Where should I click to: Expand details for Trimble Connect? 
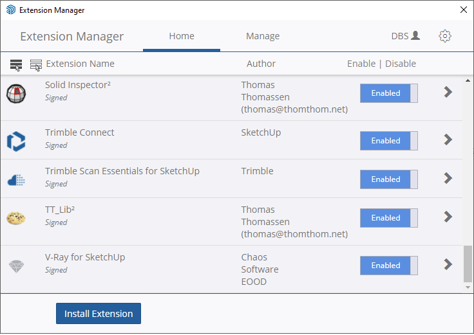pyautogui.click(x=448, y=140)
